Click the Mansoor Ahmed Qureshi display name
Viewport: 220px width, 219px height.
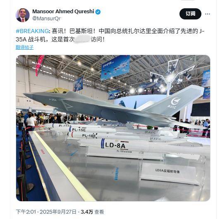[x=63, y=12]
